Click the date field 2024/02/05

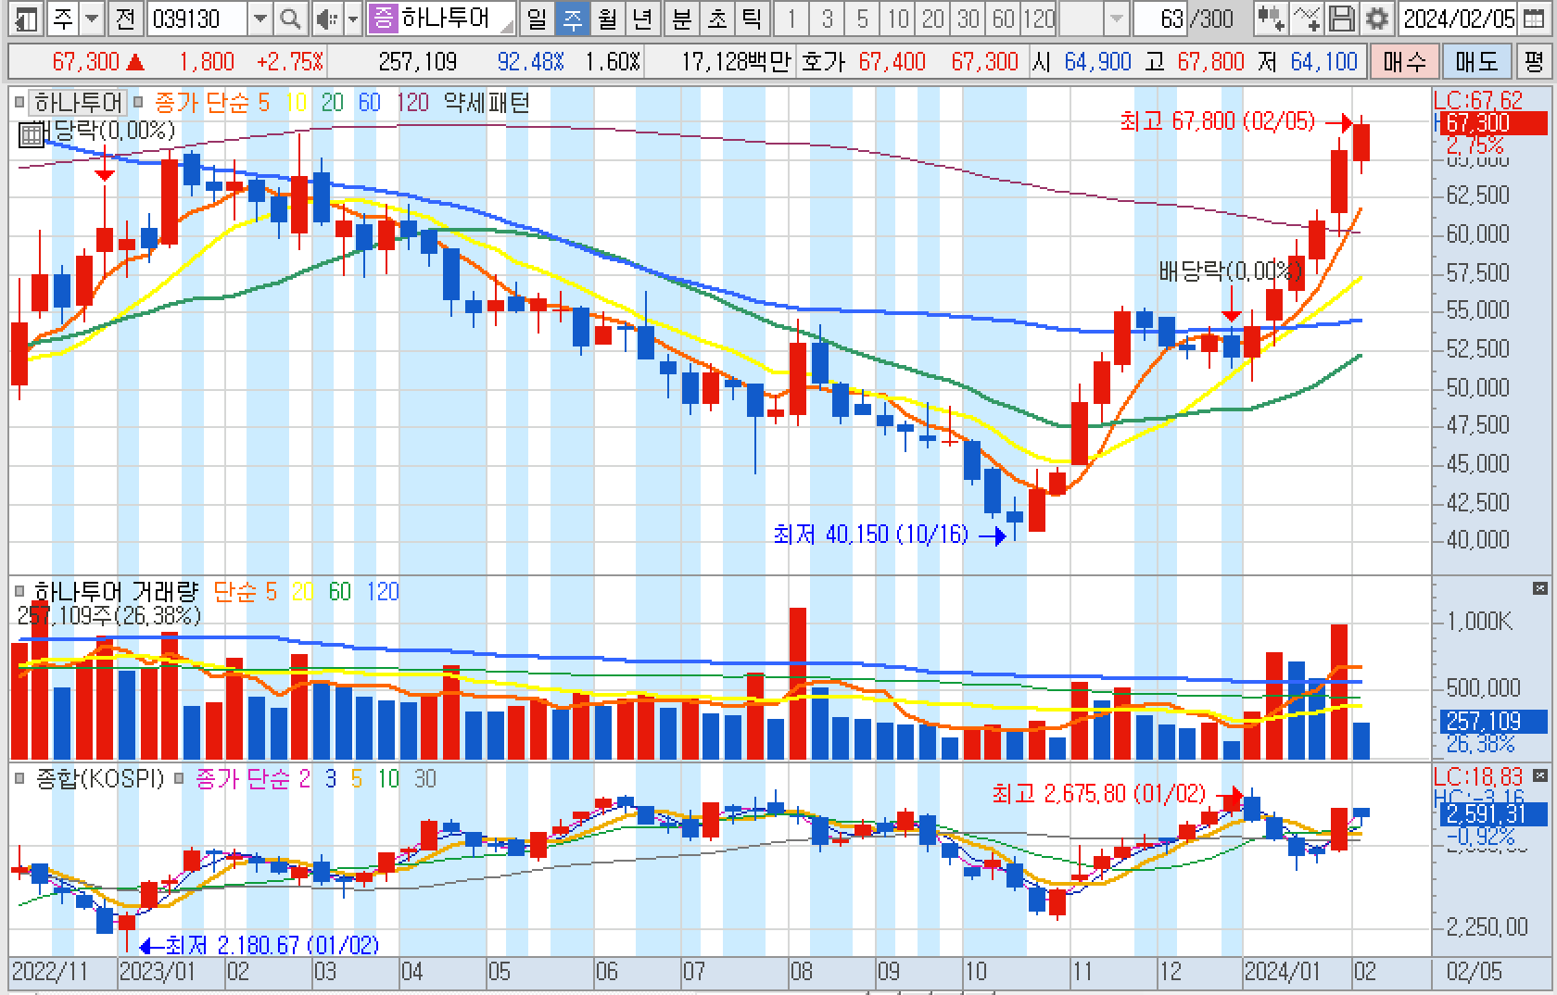coord(1459,19)
